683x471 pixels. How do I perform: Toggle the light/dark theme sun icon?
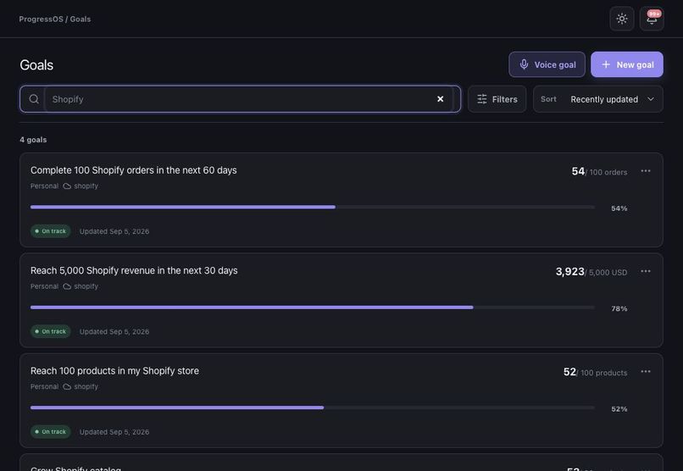point(622,19)
